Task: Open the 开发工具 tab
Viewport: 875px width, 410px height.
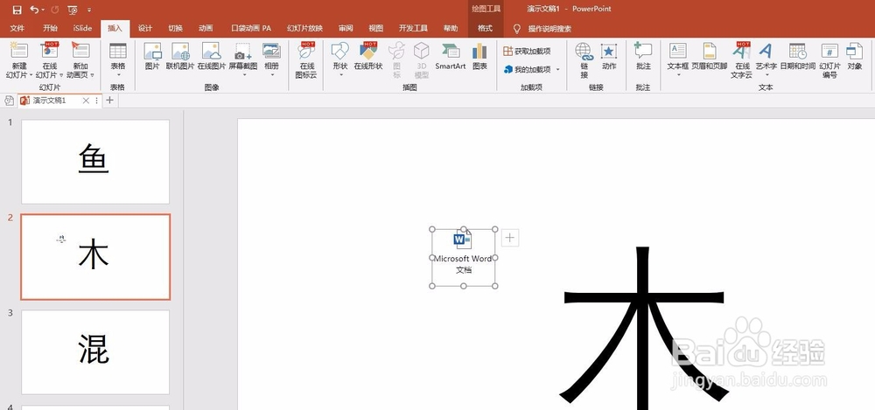Action: 413,29
